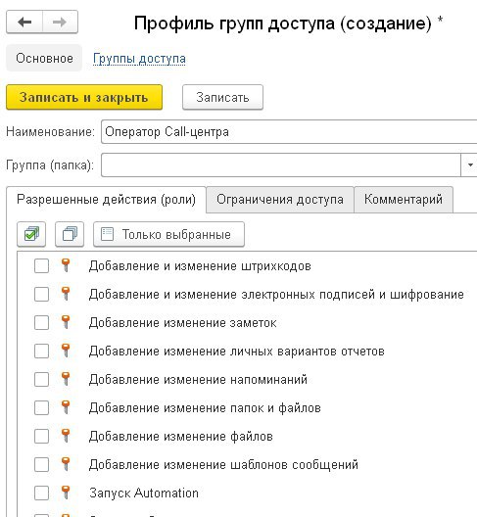Enable электронных подписей и шифрование checkbox
This screenshot has width=477, height=517.
pyautogui.click(x=41, y=294)
